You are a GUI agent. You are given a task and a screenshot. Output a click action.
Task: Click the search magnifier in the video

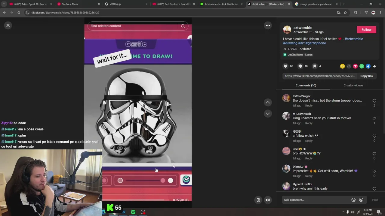(x=183, y=26)
